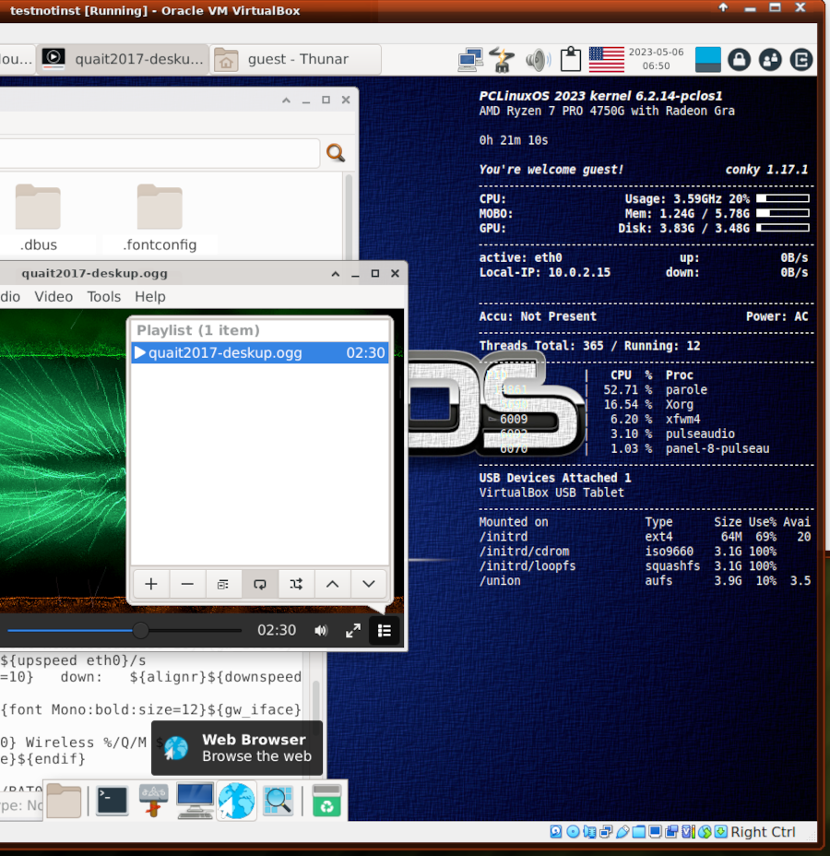Toggle shuffle mode in playlist toolbar
The height and width of the screenshot is (856, 830).
click(x=296, y=584)
